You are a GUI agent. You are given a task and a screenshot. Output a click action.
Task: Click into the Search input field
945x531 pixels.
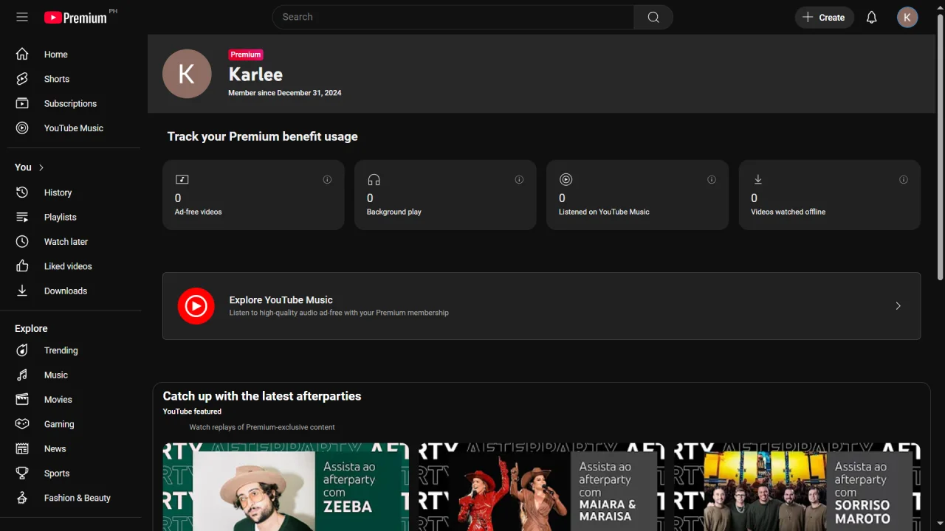(453, 17)
